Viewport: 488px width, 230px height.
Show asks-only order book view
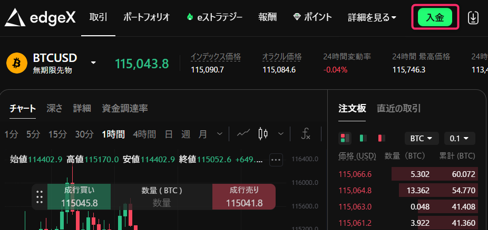pos(382,138)
